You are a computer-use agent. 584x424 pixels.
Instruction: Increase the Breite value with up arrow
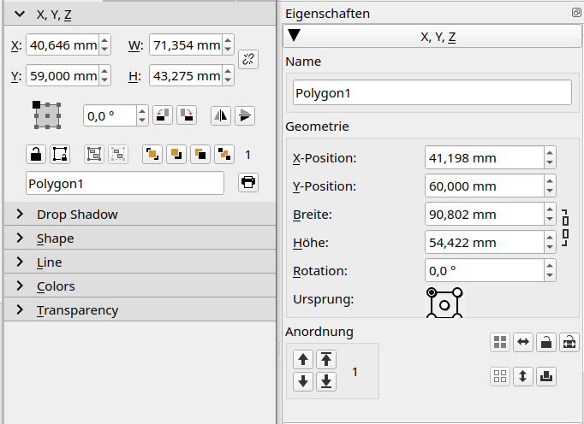pos(550,209)
